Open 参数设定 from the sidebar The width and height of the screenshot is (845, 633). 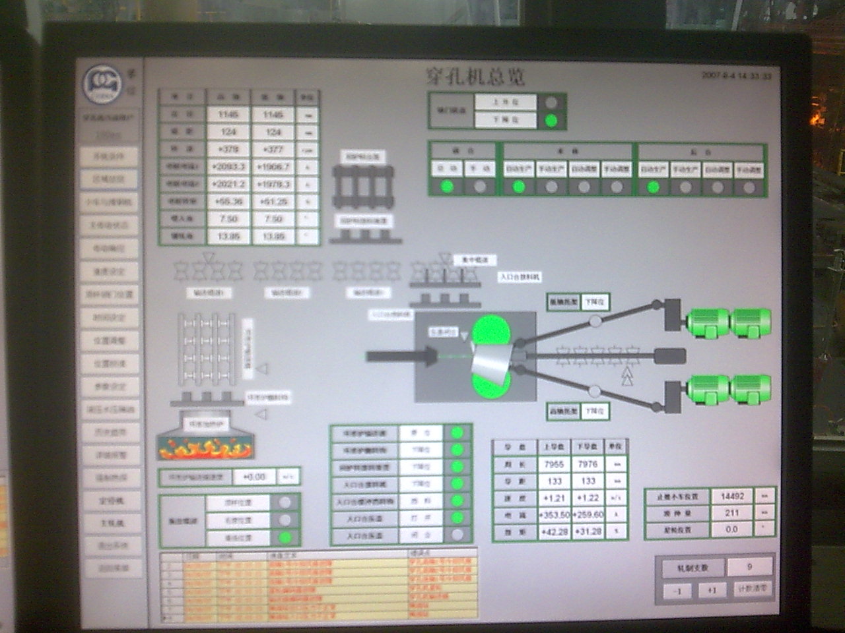coord(110,386)
